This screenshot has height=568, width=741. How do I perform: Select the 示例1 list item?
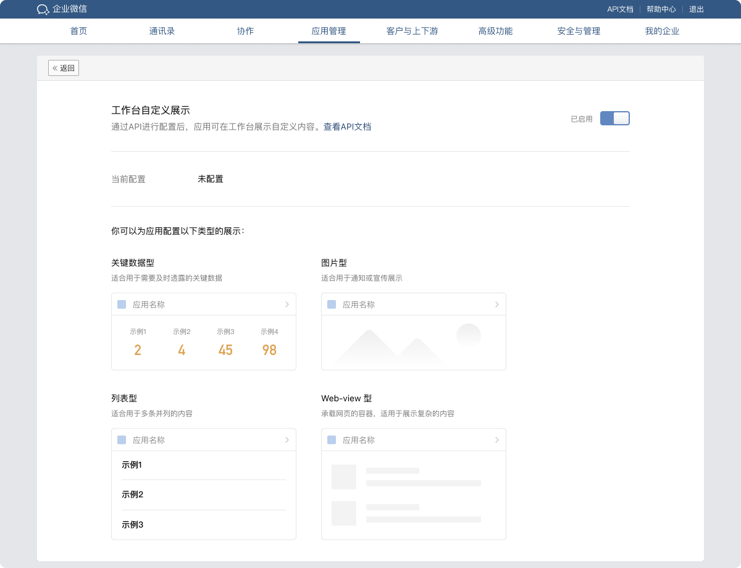click(132, 465)
